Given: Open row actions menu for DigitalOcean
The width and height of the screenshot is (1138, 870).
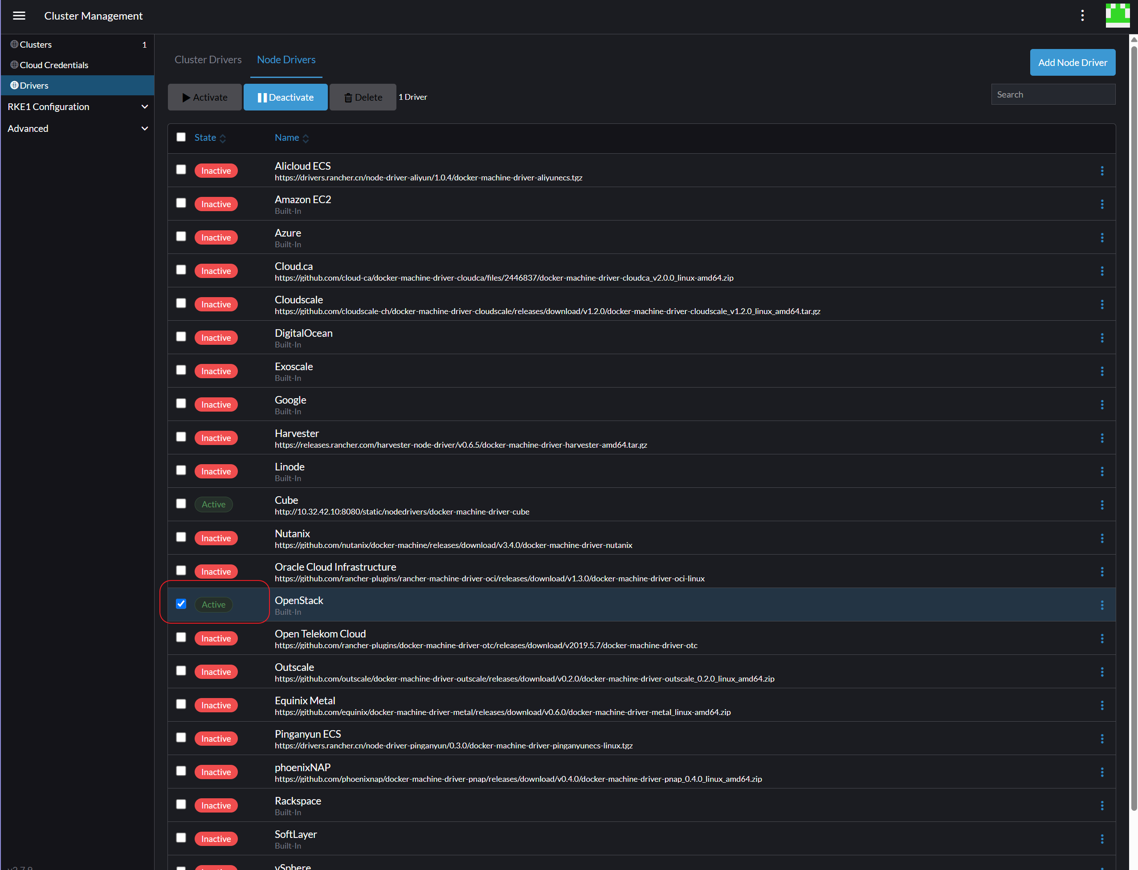Looking at the screenshot, I should [x=1102, y=338].
